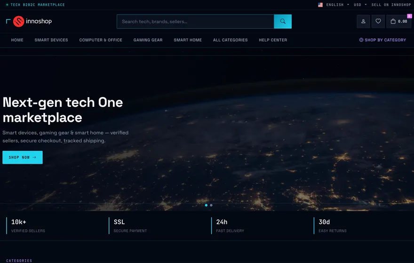Focus the search tech, brands, sellers field
Image resolution: width=414 pixels, height=263 pixels.
(x=195, y=21)
